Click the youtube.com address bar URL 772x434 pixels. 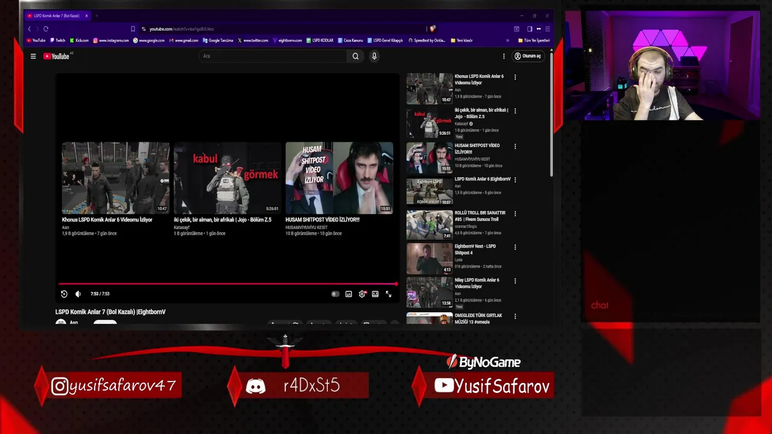click(x=182, y=29)
